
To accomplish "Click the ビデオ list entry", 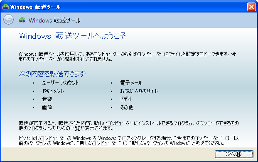I will tap(126, 99).
